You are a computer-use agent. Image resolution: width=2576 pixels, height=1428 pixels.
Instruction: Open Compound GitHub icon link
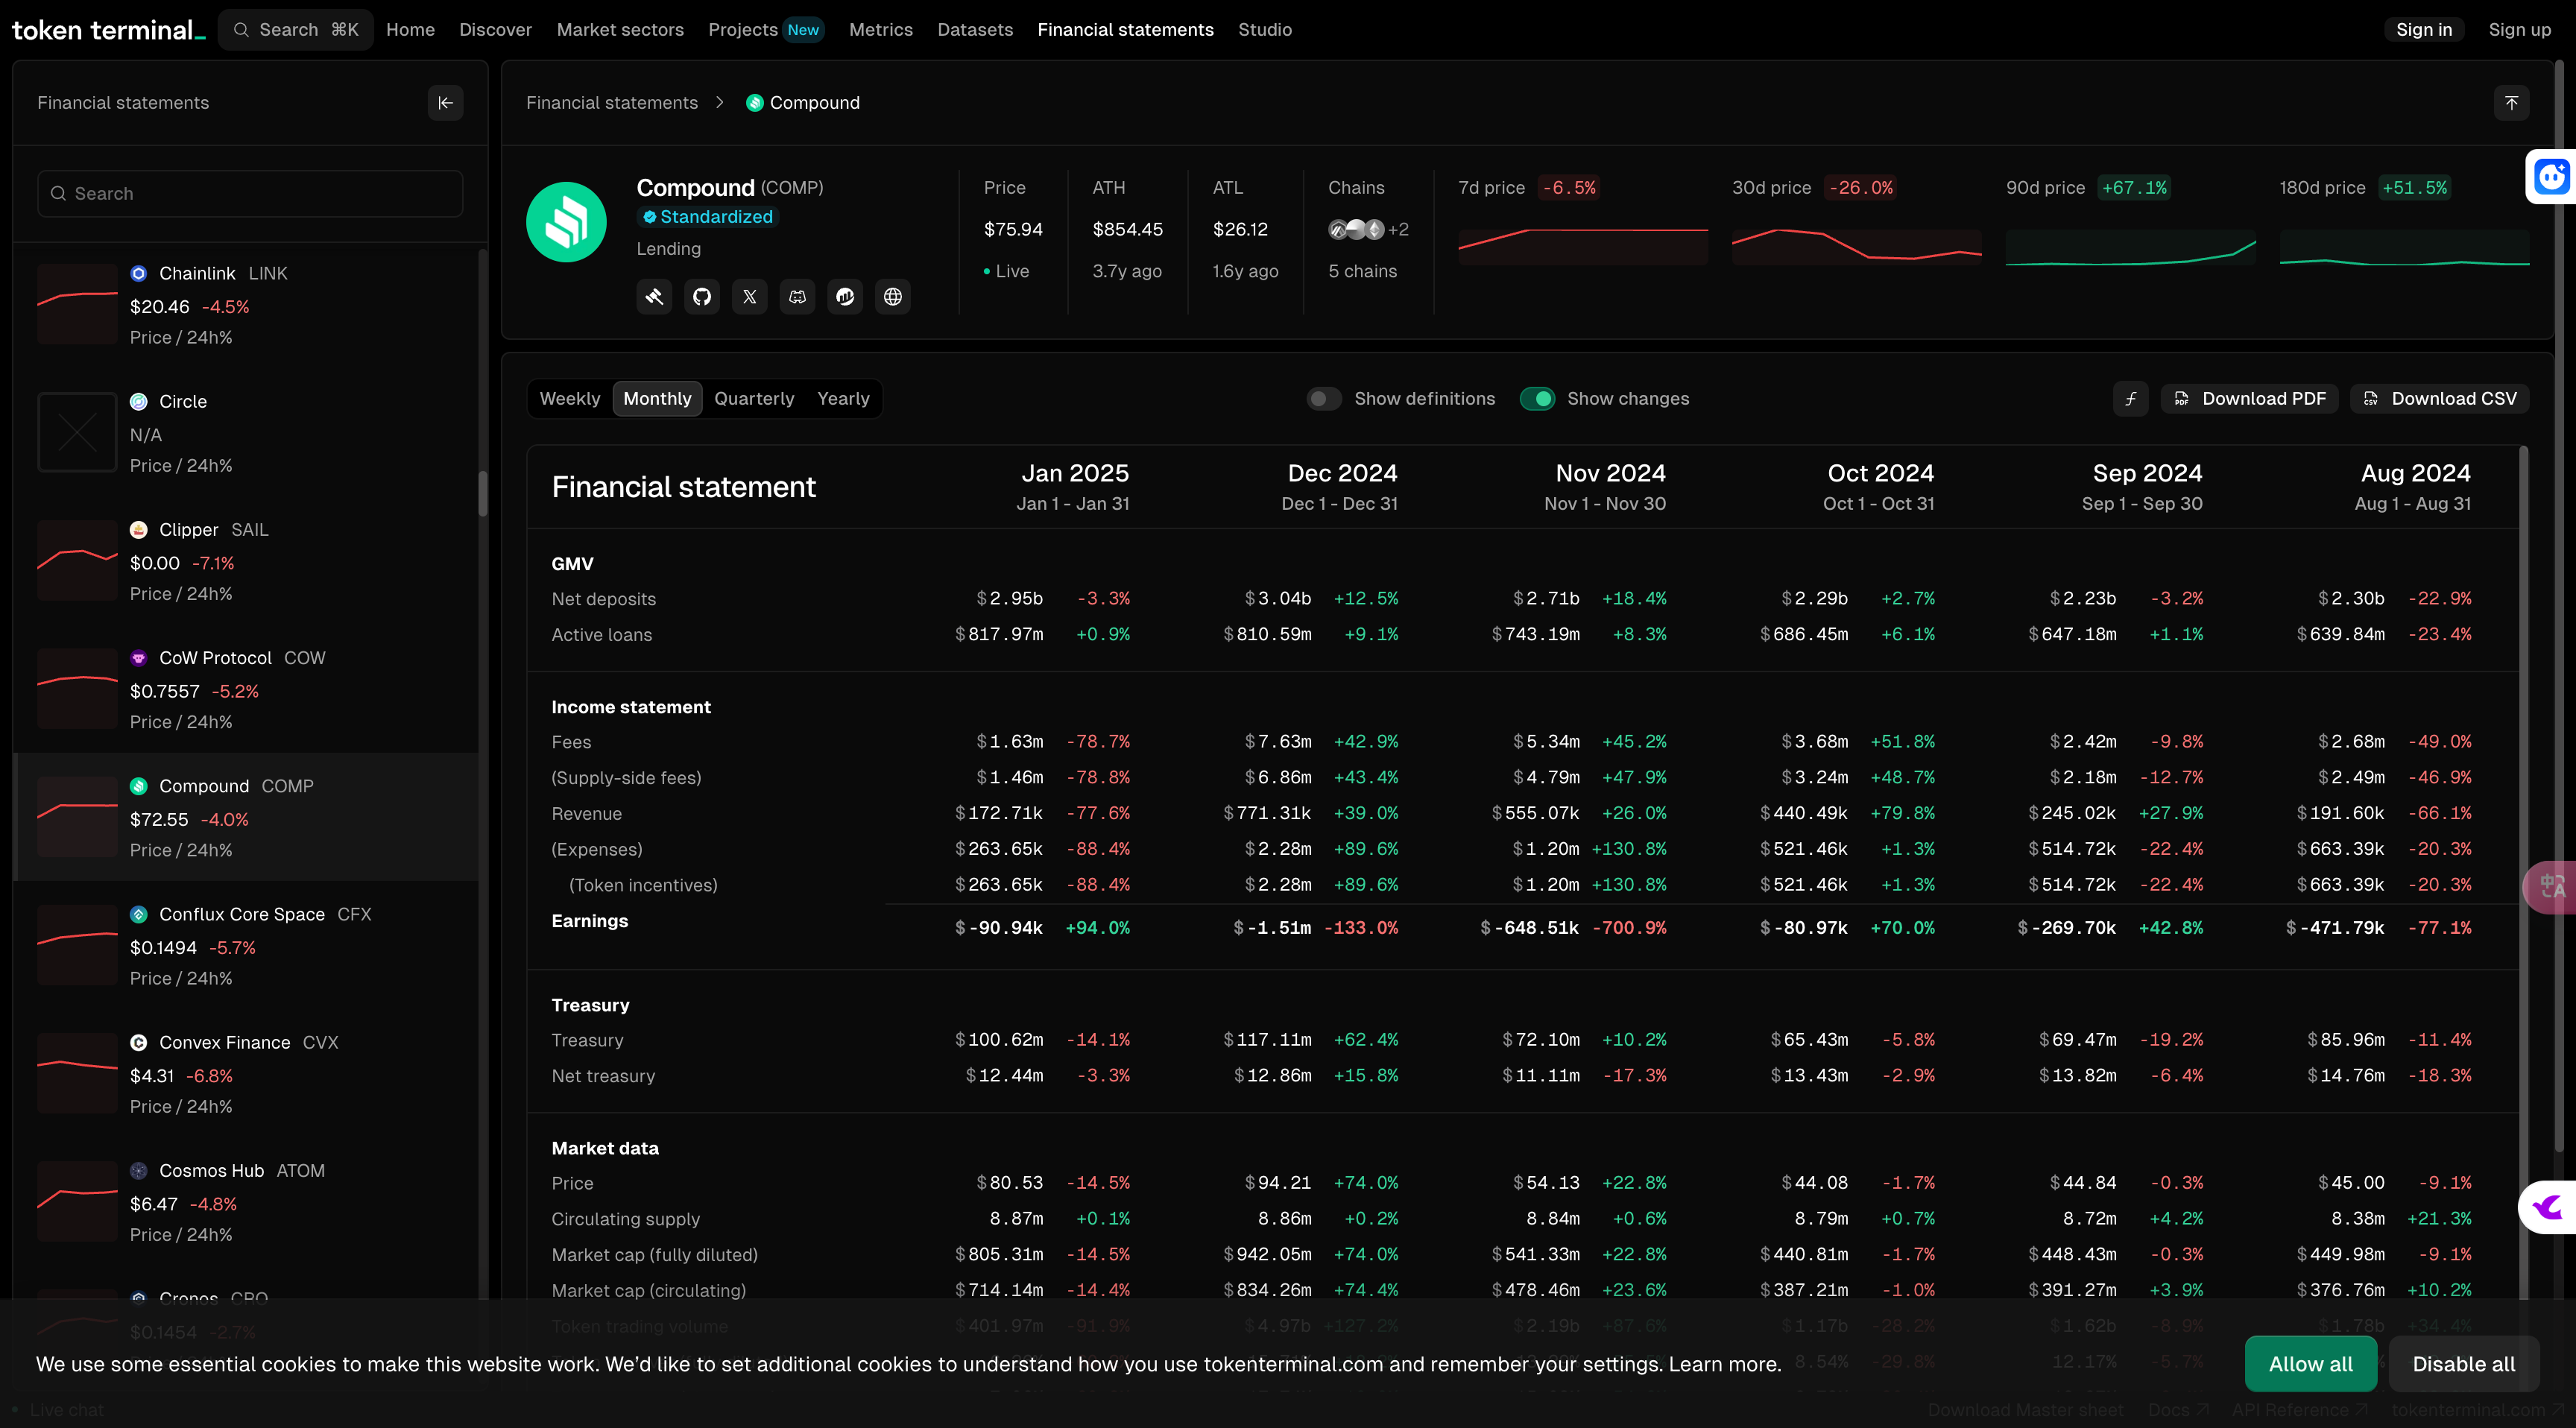[x=702, y=296]
